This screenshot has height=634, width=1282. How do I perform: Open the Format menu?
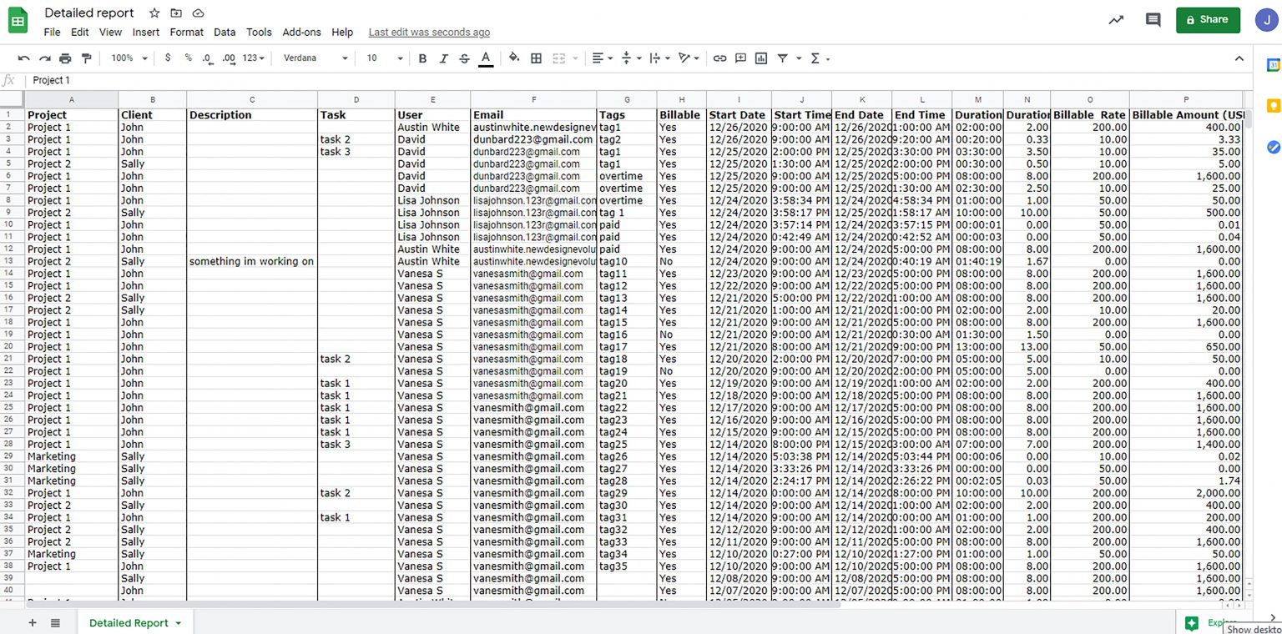coord(186,33)
